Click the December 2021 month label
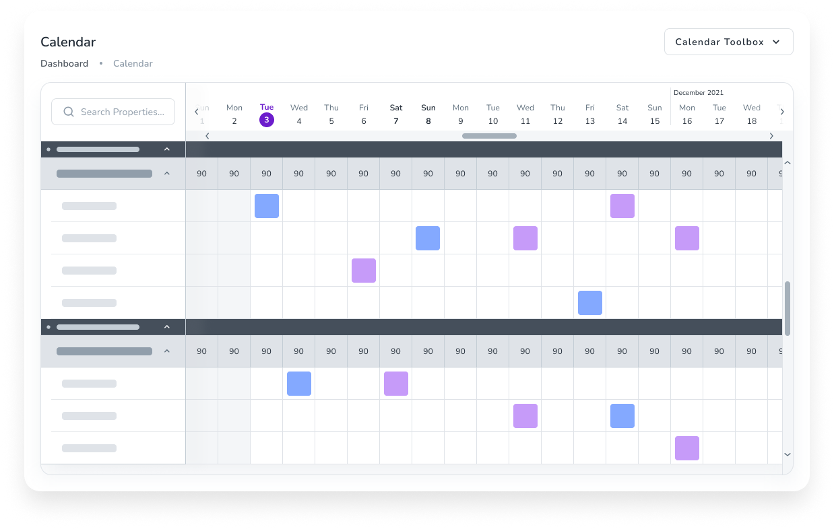Viewport: 834px width, 529px height. (699, 93)
